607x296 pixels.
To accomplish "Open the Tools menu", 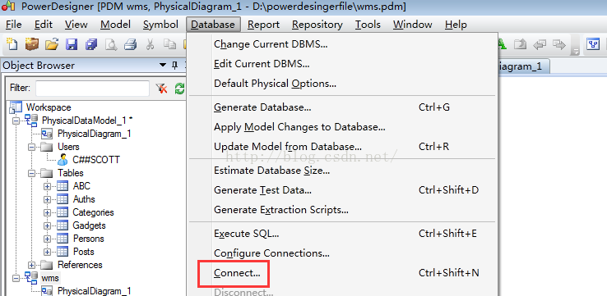I will pyautogui.click(x=368, y=25).
